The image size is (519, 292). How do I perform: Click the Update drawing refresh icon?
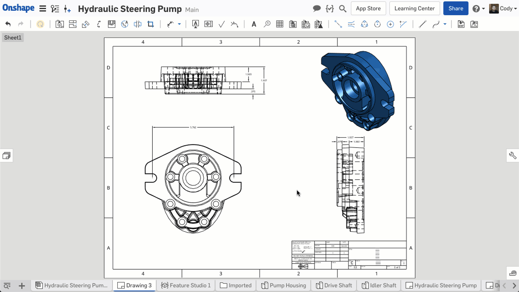tap(40, 24)
